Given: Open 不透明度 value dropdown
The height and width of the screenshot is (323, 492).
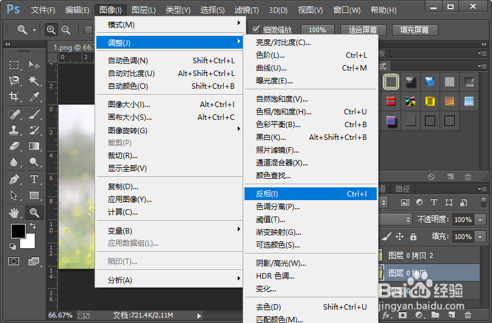Looking at the screenshot, I should click(480, 220).
